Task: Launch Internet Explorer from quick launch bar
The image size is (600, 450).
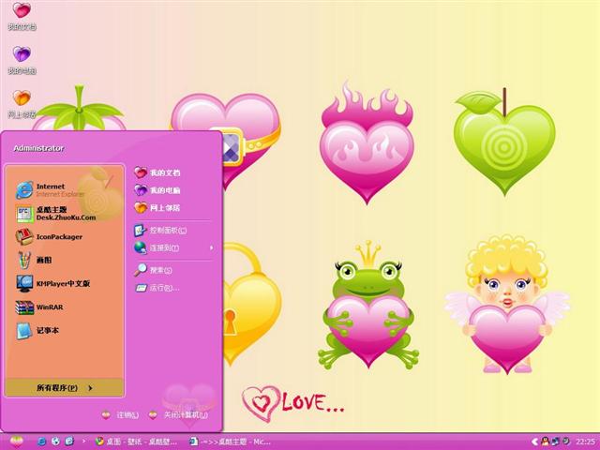Action: (x=41, y=442)
